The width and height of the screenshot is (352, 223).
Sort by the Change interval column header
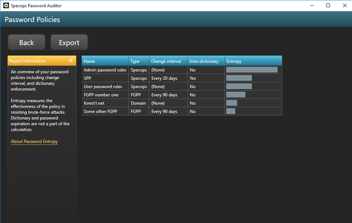point(168,61)
